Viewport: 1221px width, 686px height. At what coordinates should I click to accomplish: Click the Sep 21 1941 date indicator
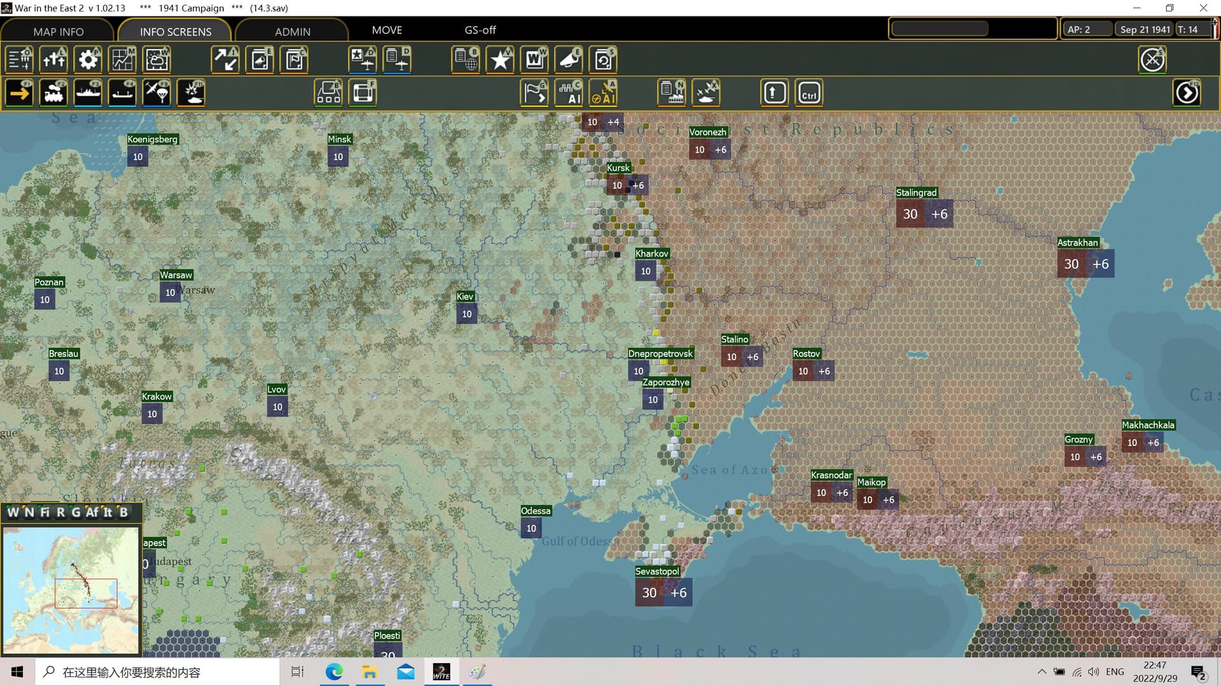(x=1145, y=29)
